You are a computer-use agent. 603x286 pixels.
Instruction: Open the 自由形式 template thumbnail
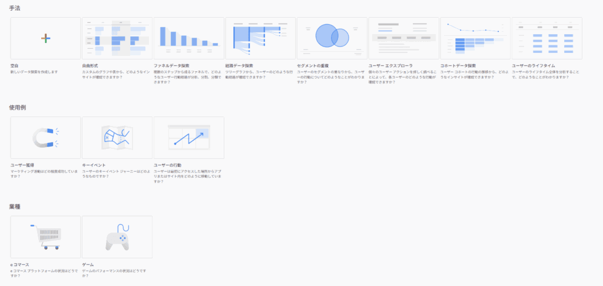tap(117, 38)
